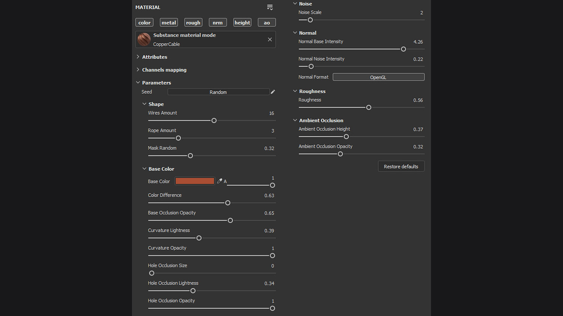Click the Restore defaults button
This screenshot has width=563, height=316.
401,166
